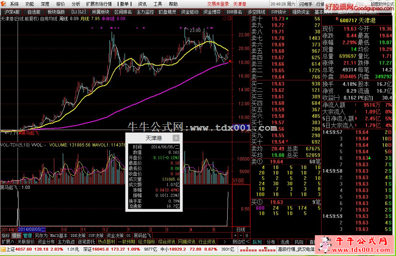Expand the 扩展∧ panel toggle
The height and width of the screenshot is (256, 396).
[8, 242]
